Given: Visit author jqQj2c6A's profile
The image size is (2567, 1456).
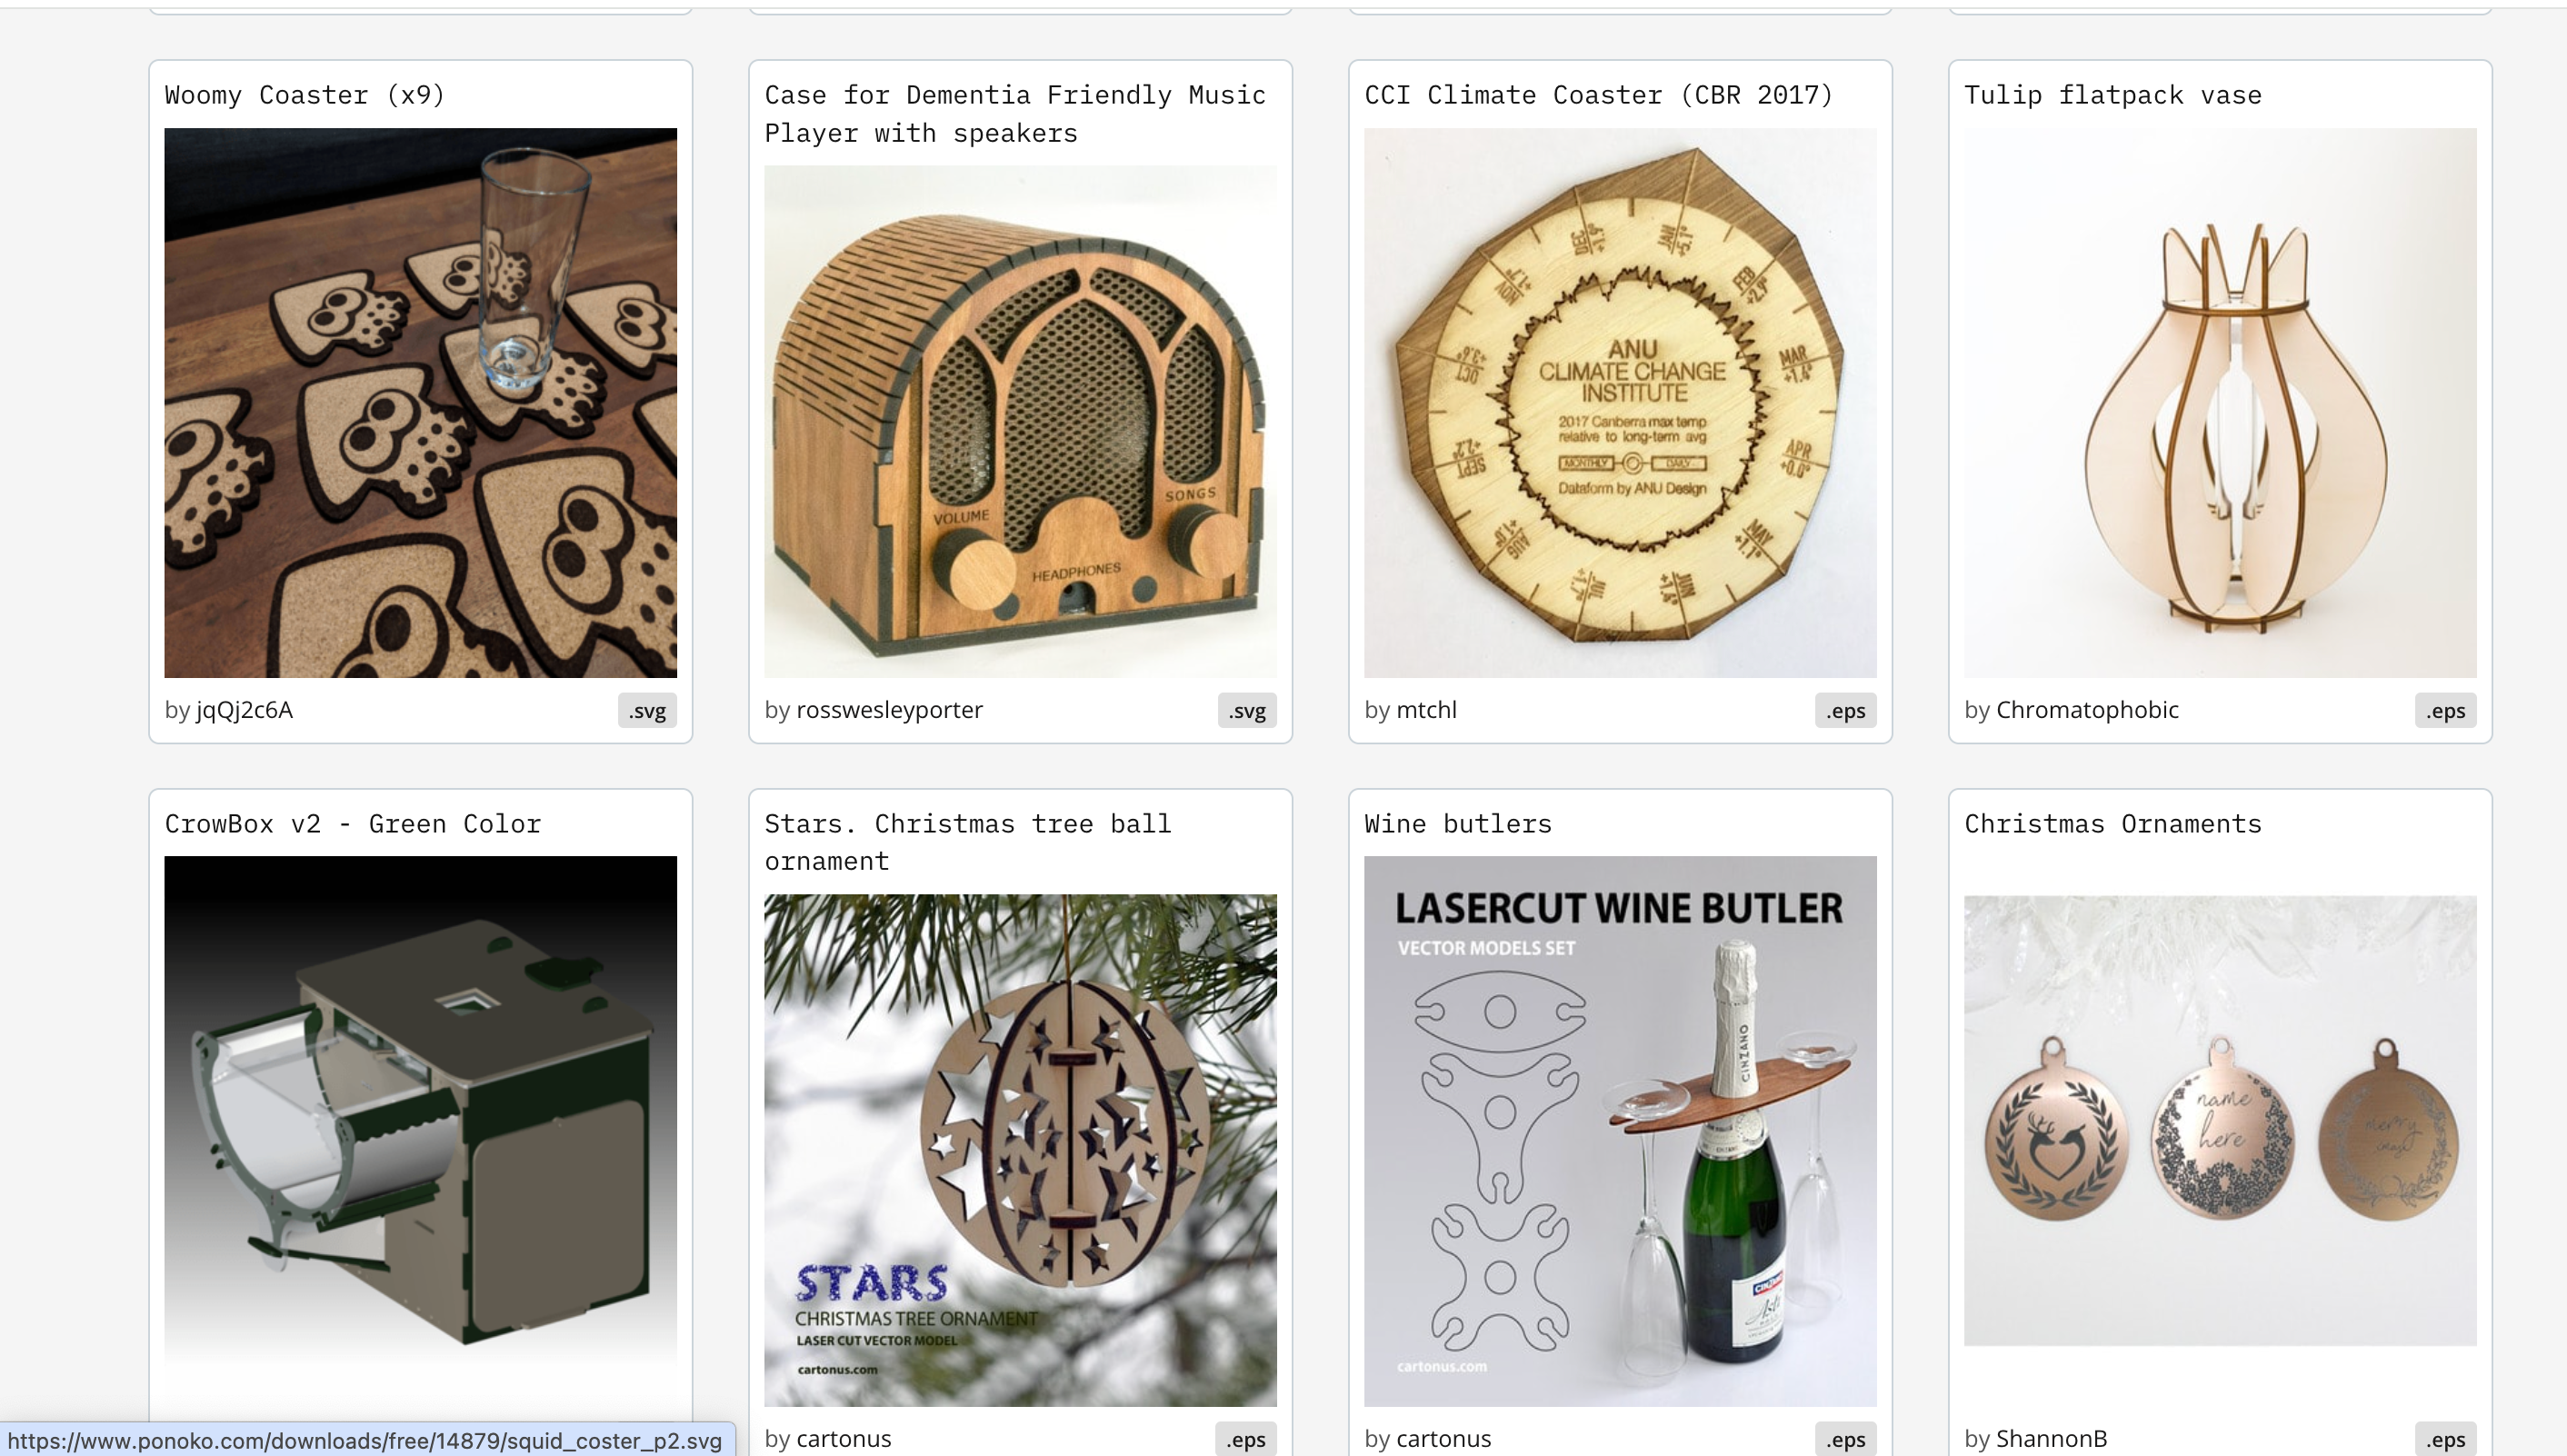Looking at the screenshot, I should pos(244,709).
